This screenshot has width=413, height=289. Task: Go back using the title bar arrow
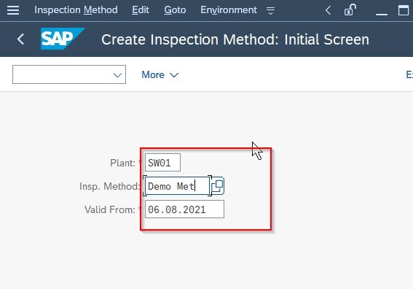pyautogui.click(x=21, y=39)
